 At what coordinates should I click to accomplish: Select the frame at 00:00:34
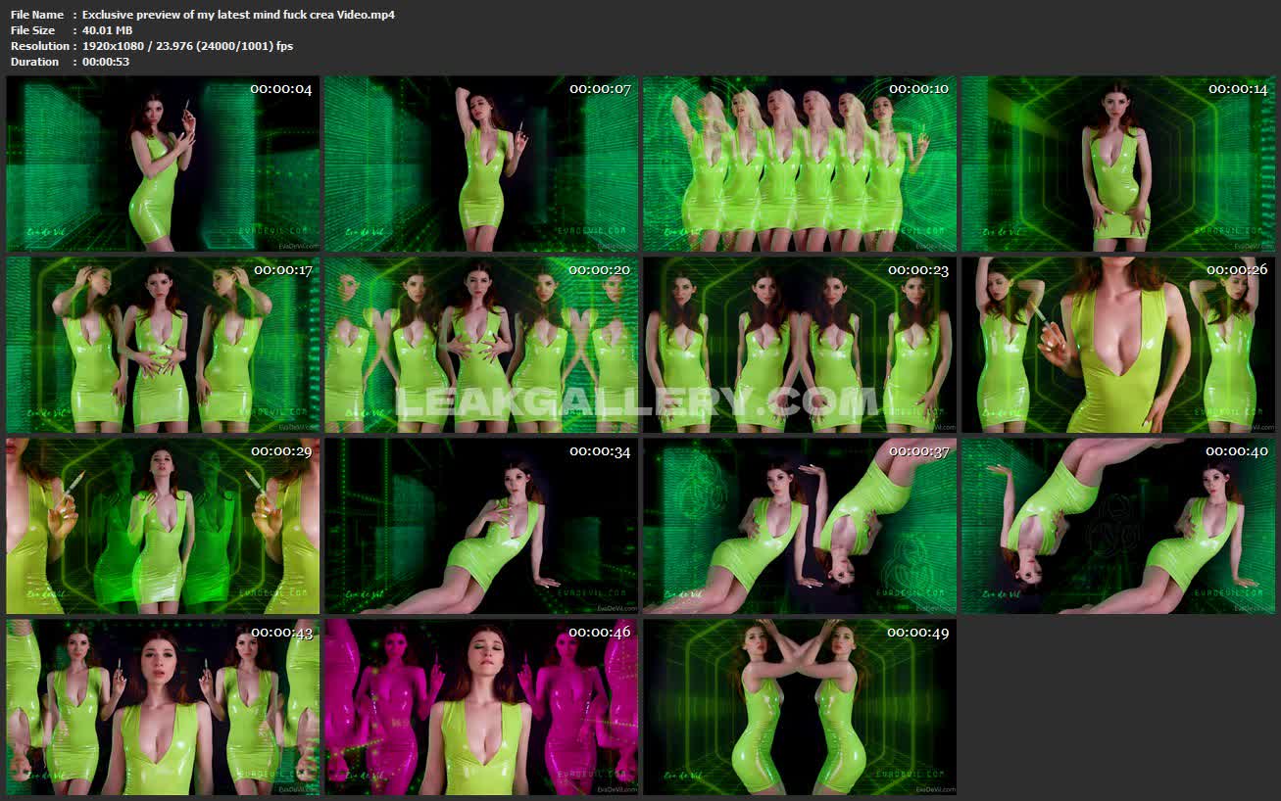point(481,526)
